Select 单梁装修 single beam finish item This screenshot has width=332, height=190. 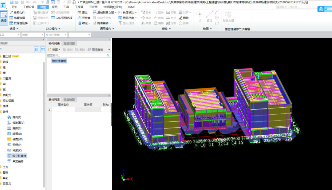15,161
